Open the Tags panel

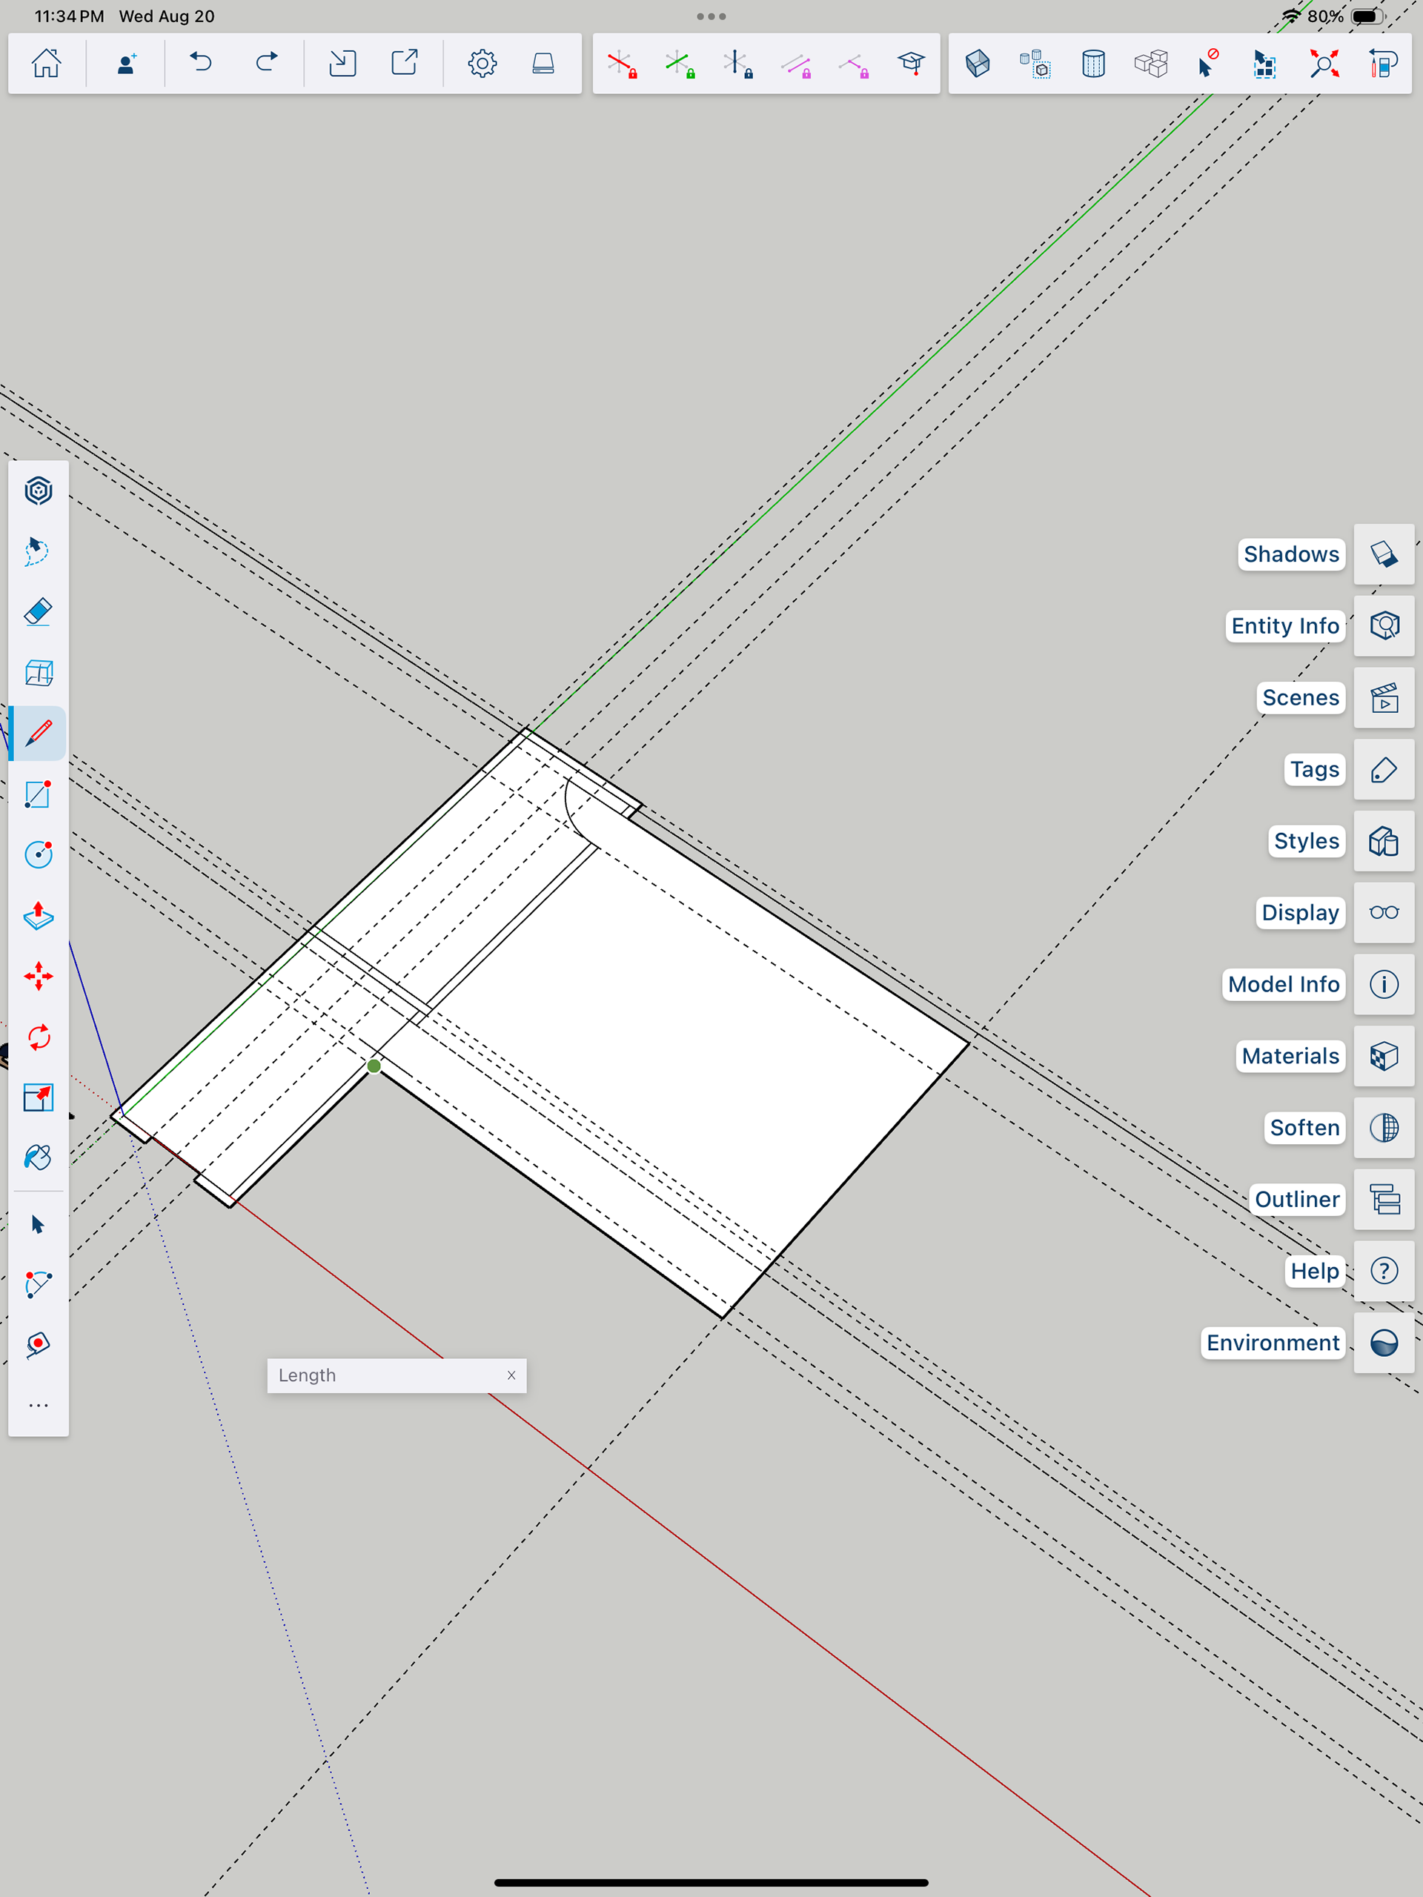click(1384, 769)
